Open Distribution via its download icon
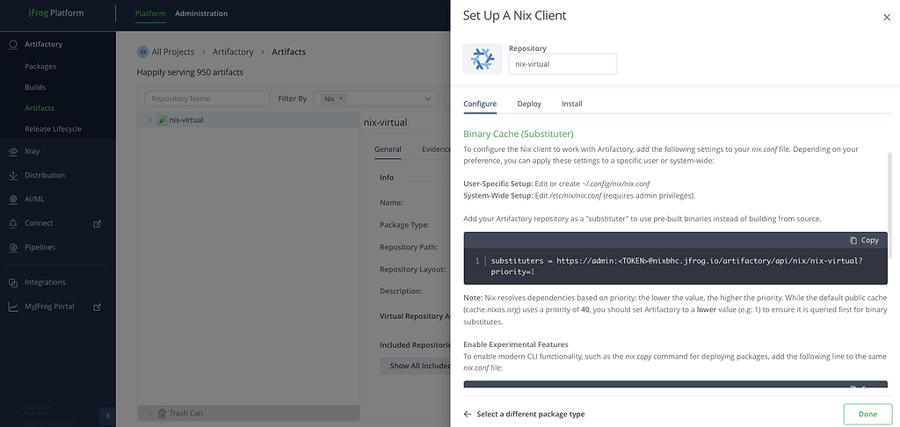The height and width of the screenshot is (427, 900). pos(13,176)
